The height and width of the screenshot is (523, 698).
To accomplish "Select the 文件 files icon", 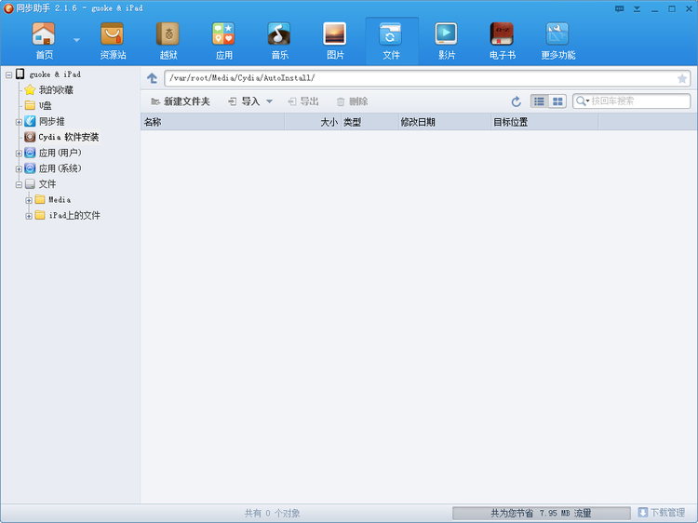I will (391, 41).
